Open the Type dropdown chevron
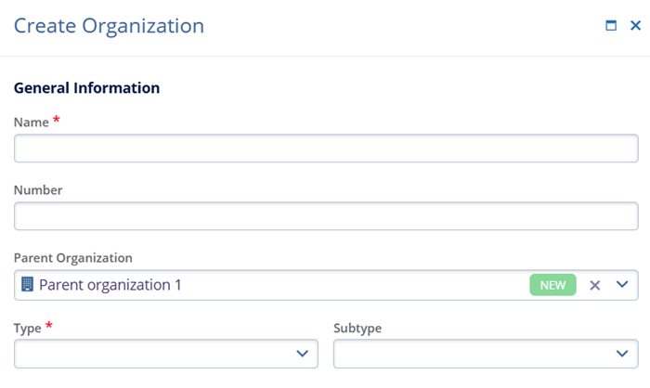This screenshot has height=388, width=650. point(302,354)
